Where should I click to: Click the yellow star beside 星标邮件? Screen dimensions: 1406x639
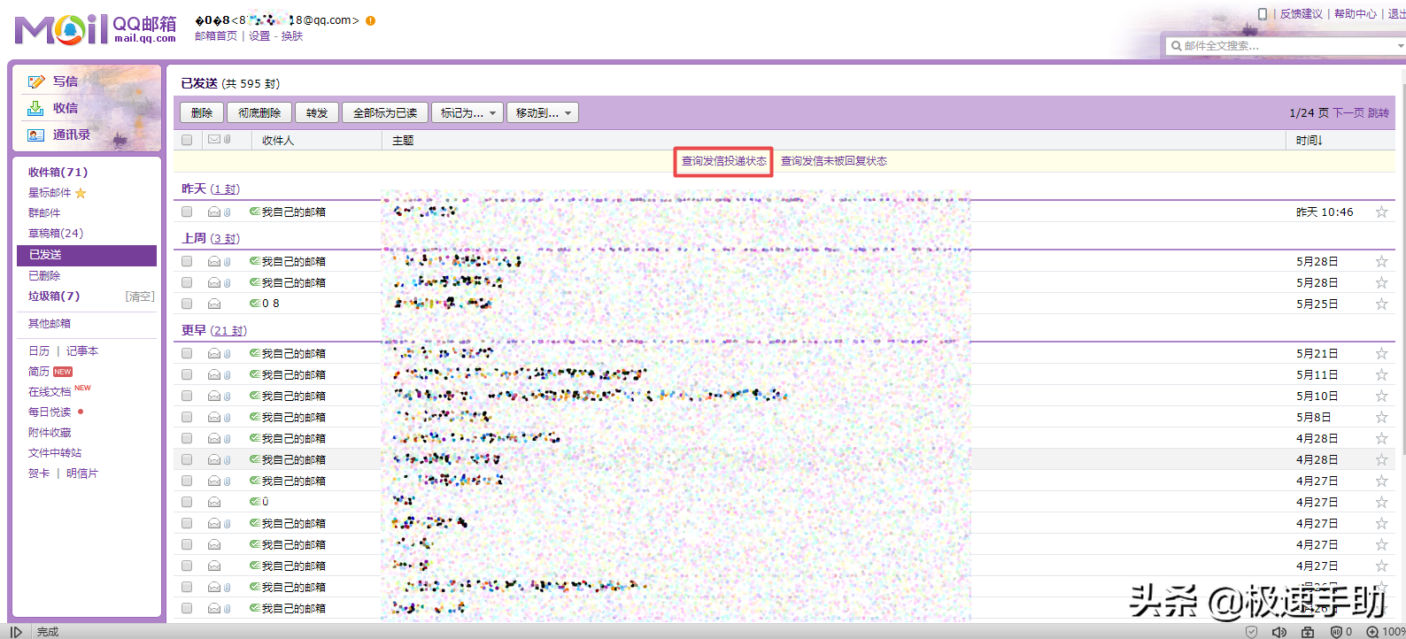click(81, 193)
